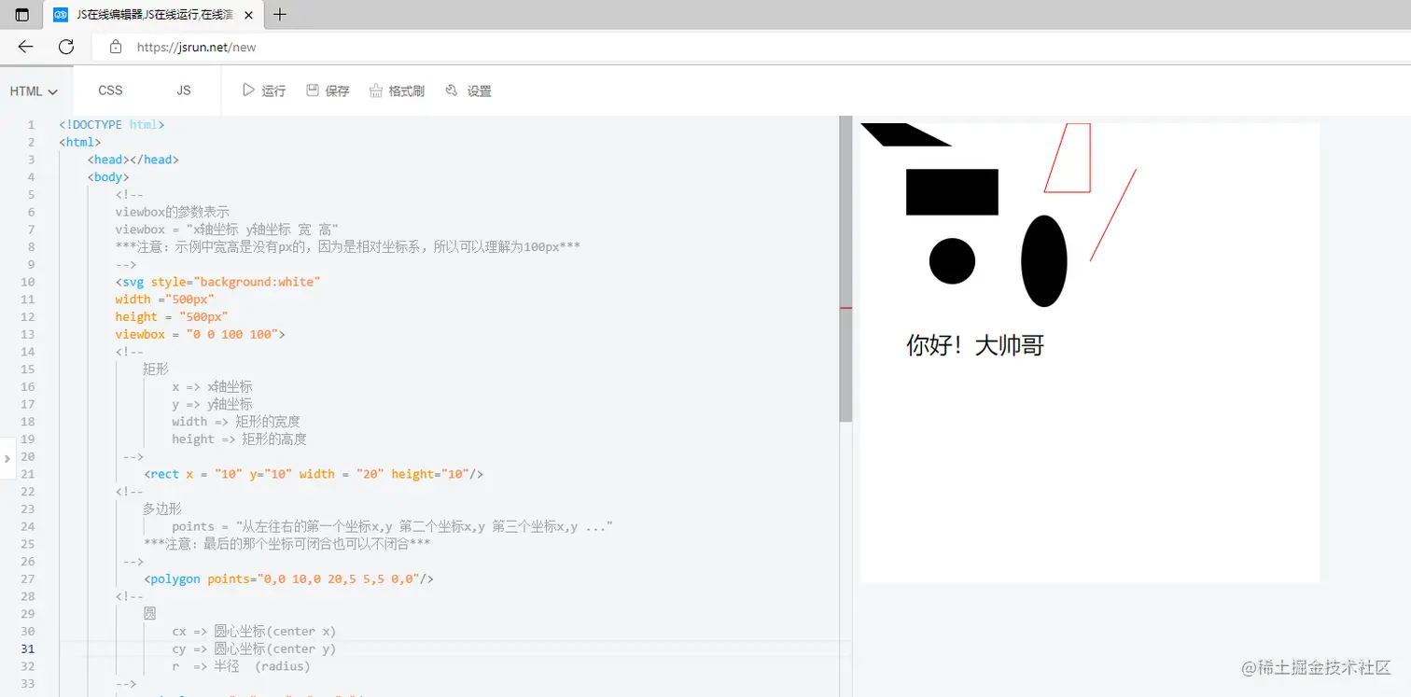Click the r => 半径 (radius) comment
This screenshot has height=697, width=1411.
(241, 666)
